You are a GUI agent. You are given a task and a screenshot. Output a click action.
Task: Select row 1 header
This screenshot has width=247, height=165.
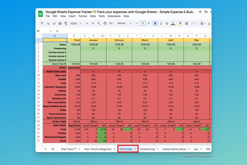pos(39,40)
